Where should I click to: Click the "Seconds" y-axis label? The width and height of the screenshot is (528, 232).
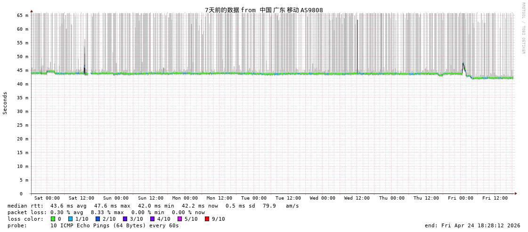pyautogui.click(x=5, y=103)
